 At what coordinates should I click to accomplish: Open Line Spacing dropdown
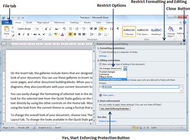click(x=92, y=34)
